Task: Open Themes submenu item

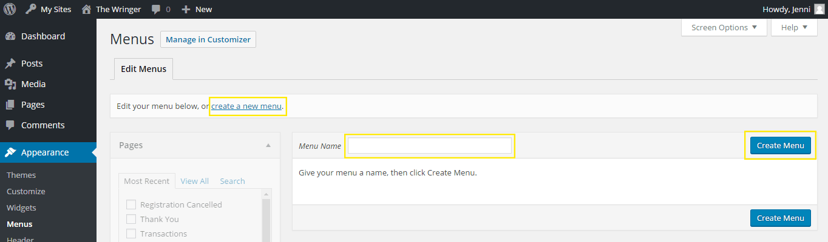Action: [21, 175]
